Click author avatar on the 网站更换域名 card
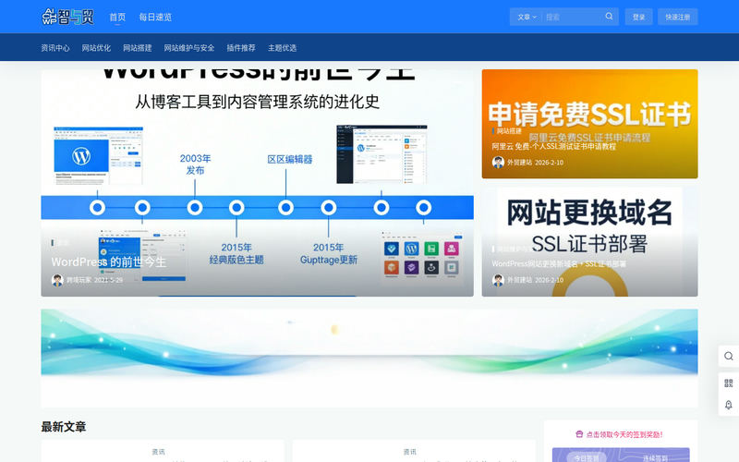This screenshot has width=739, height=462. point(498,280)
